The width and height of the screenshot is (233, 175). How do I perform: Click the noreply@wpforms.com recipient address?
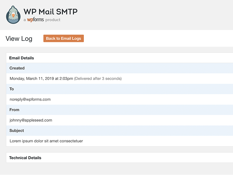(30, 99)
